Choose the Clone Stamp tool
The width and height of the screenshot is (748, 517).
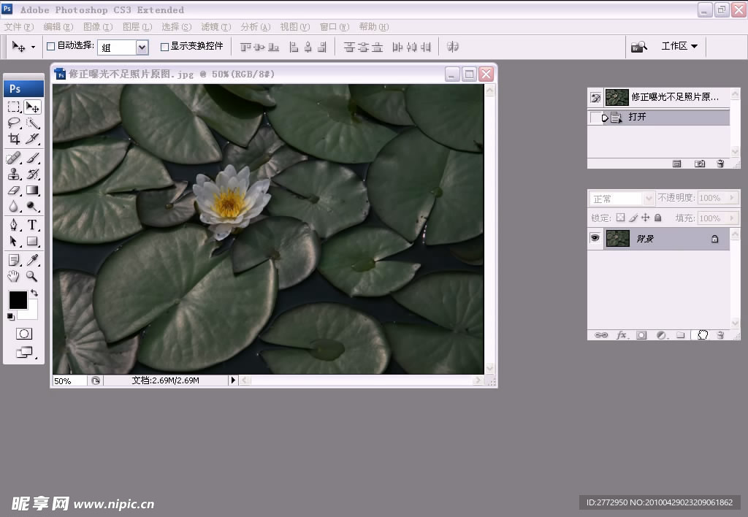coord(14,174)
